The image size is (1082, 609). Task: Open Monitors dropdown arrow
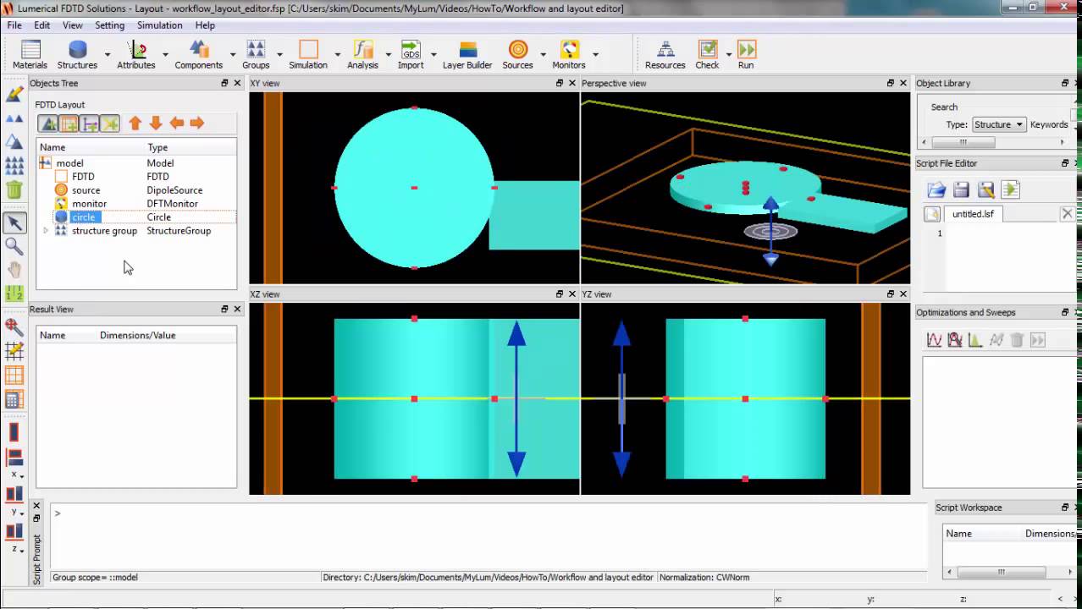(x=595, y=55)
